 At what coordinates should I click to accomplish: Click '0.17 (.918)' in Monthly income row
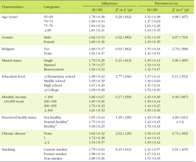click(x=123, y=97)
